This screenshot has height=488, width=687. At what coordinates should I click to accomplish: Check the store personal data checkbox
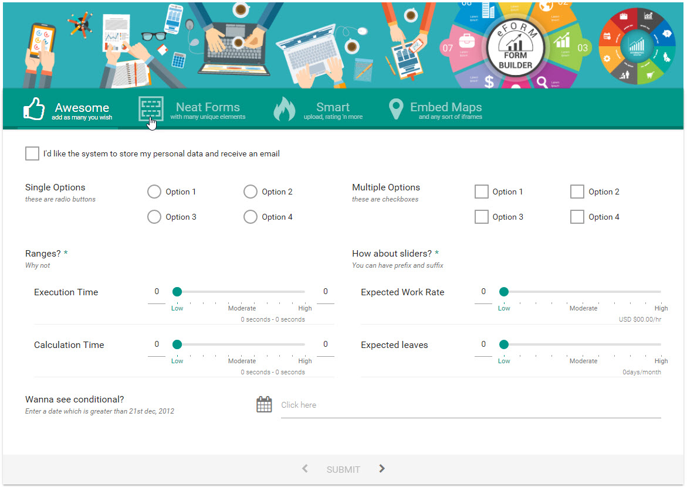pos(32,153)
